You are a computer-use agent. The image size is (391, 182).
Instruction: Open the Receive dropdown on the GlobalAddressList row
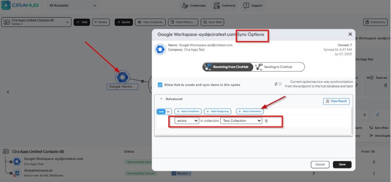(x=181, y=173)
